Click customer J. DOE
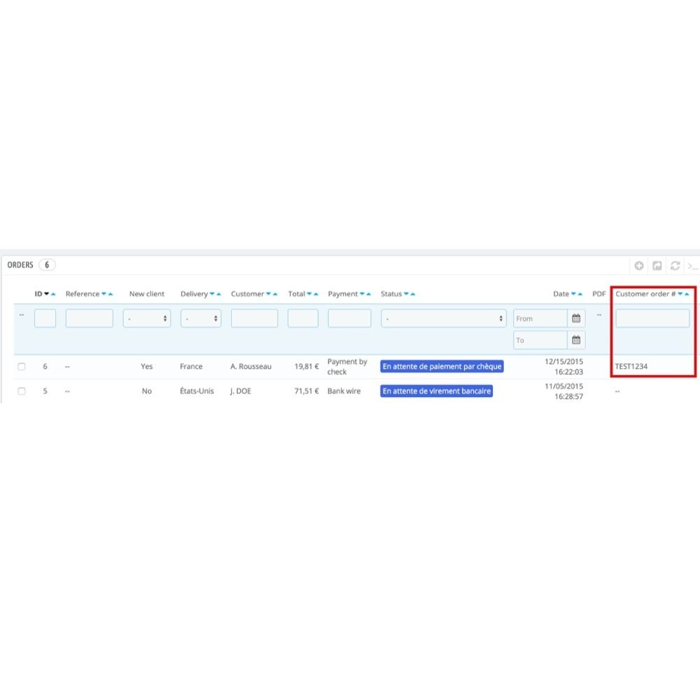Screen dimensions: 700x700 pos(241,391)
